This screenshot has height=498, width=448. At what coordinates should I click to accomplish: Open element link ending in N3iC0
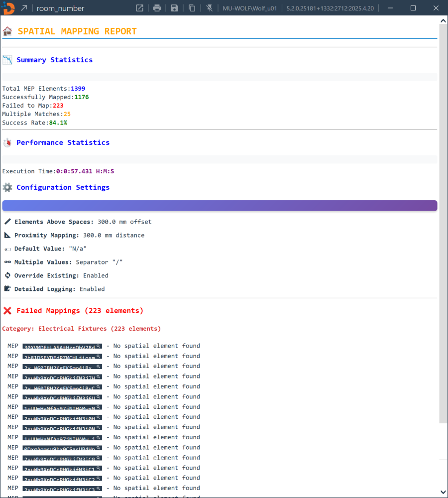59,458
